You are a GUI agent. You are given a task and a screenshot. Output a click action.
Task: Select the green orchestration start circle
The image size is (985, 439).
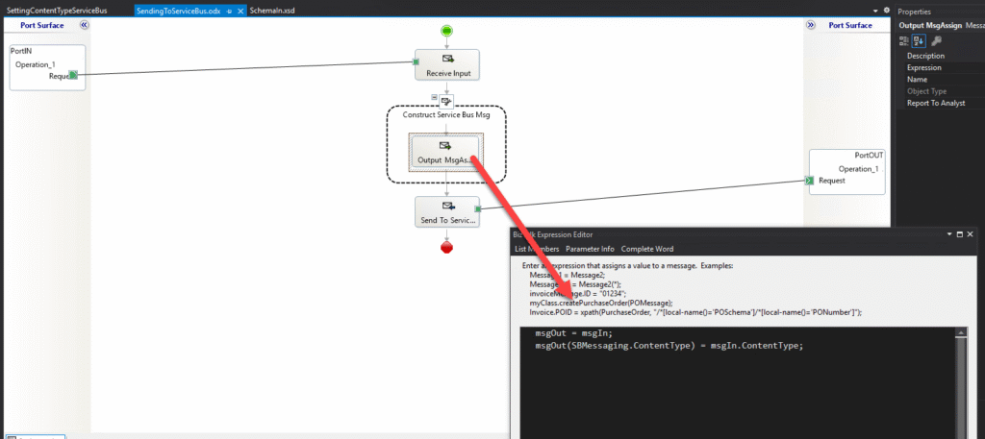point(446,31)
